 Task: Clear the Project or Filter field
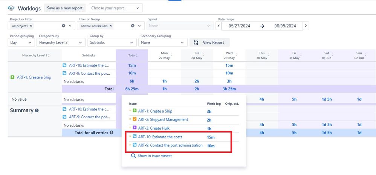[64, 26]
